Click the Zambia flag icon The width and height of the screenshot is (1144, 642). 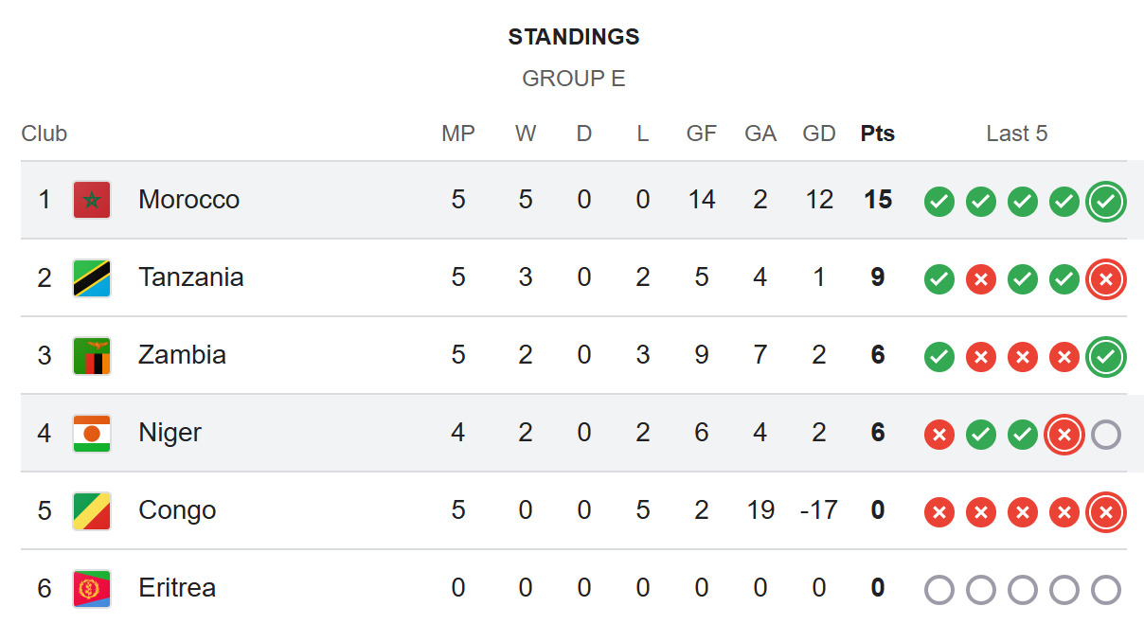tap(92, 355)
